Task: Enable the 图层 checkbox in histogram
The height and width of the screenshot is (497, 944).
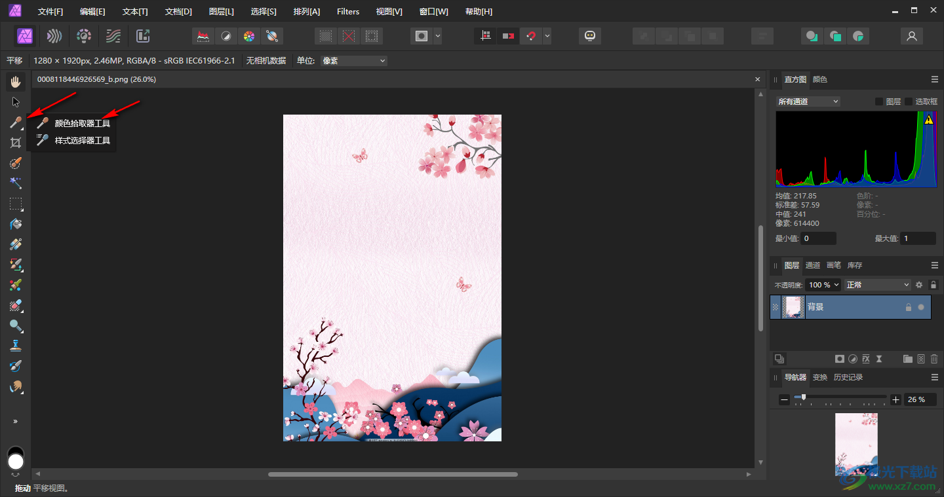Action: click(x=879, y=101)
